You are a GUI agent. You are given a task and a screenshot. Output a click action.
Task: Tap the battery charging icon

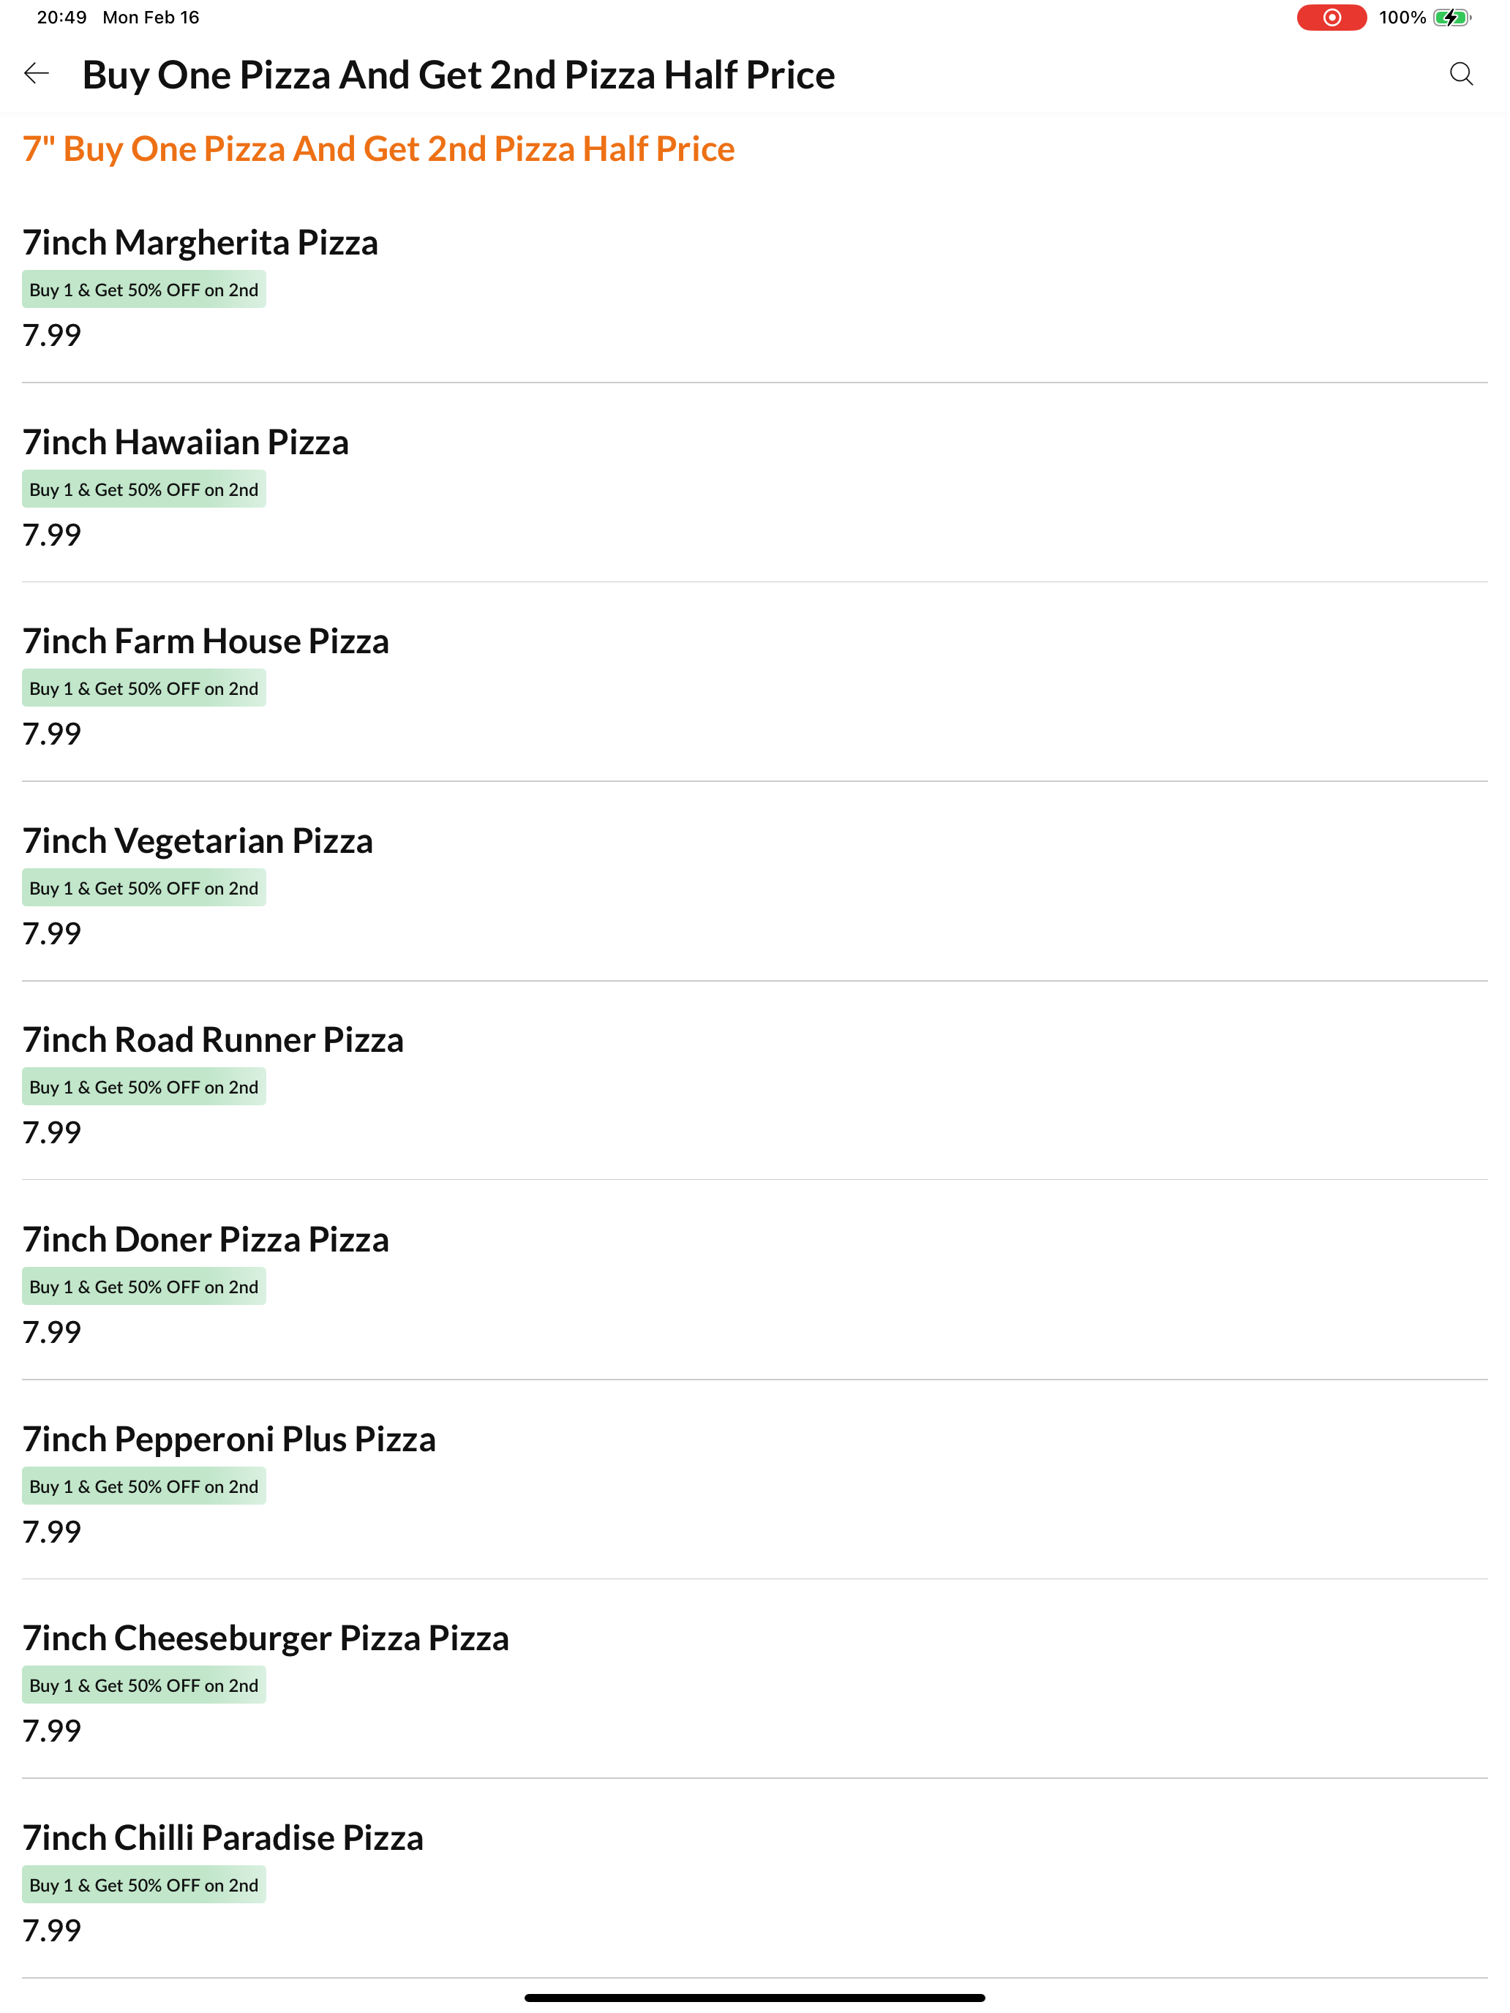tap(1451, 18)
